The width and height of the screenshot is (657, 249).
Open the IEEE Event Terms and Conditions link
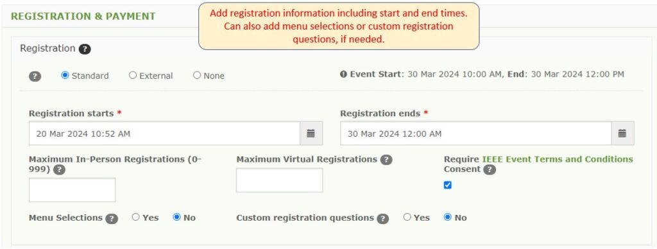click(x=558, y=159)
